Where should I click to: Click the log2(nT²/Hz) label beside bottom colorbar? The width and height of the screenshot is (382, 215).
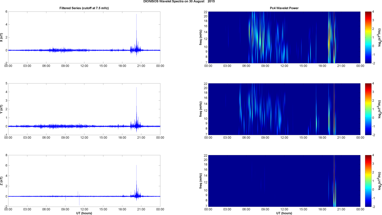[x=379, y=181]
